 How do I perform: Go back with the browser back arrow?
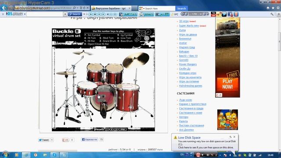tap(4, 8)
